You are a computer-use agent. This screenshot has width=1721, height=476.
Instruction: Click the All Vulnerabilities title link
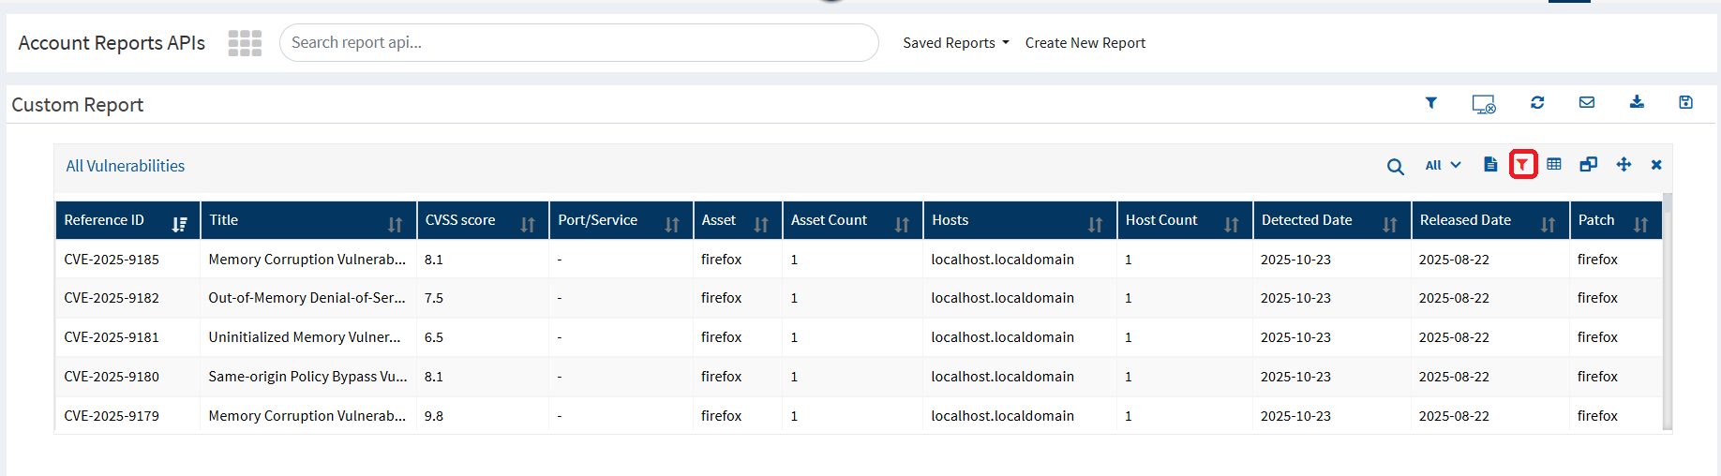[125, 166]
